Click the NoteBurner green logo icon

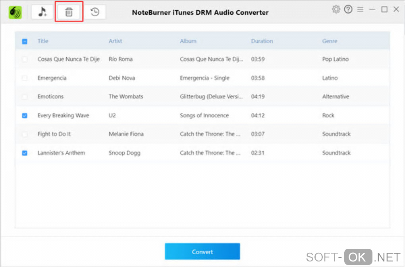(15, 12)
